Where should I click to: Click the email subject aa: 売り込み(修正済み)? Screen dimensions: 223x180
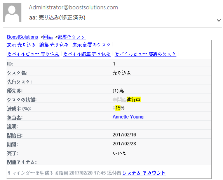tap(57, 18)
